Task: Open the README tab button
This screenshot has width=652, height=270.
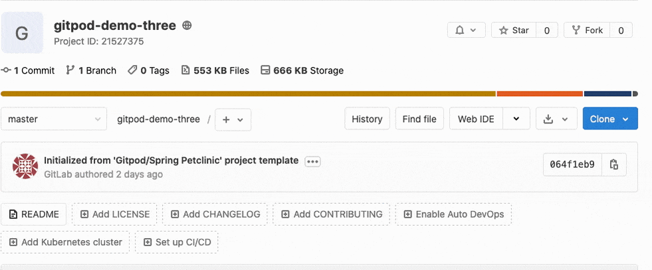Action: pyautogui.click(x=34, y=214)
